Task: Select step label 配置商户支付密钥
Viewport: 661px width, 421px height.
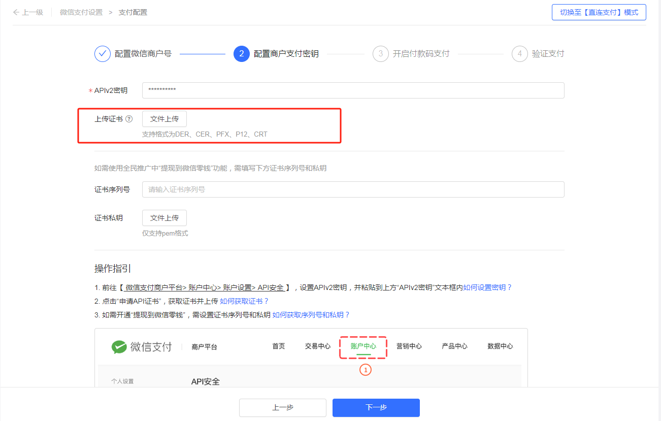Action: [286, 54]
